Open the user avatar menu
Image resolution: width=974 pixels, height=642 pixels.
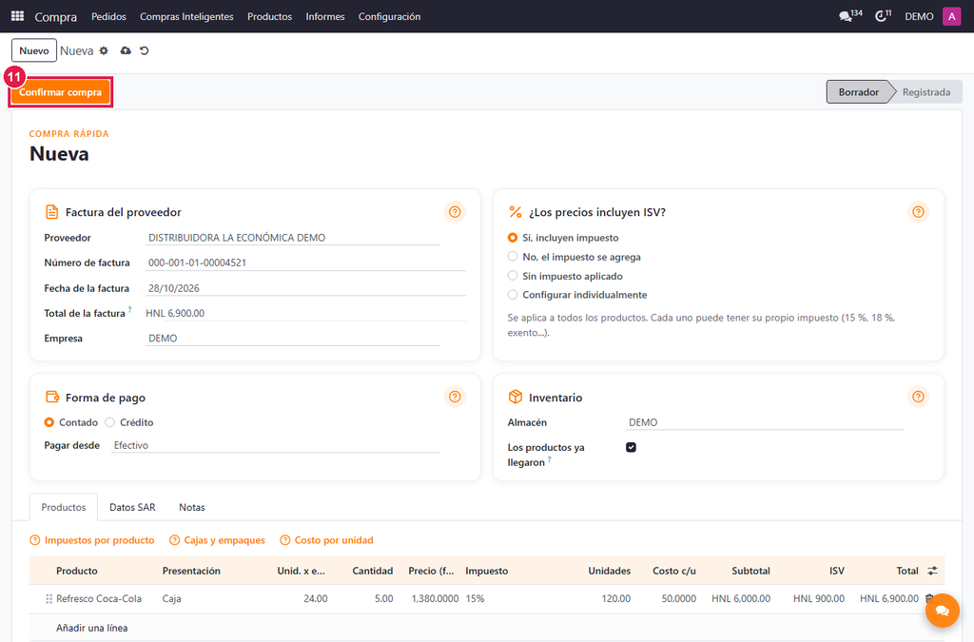click(951, 16)
